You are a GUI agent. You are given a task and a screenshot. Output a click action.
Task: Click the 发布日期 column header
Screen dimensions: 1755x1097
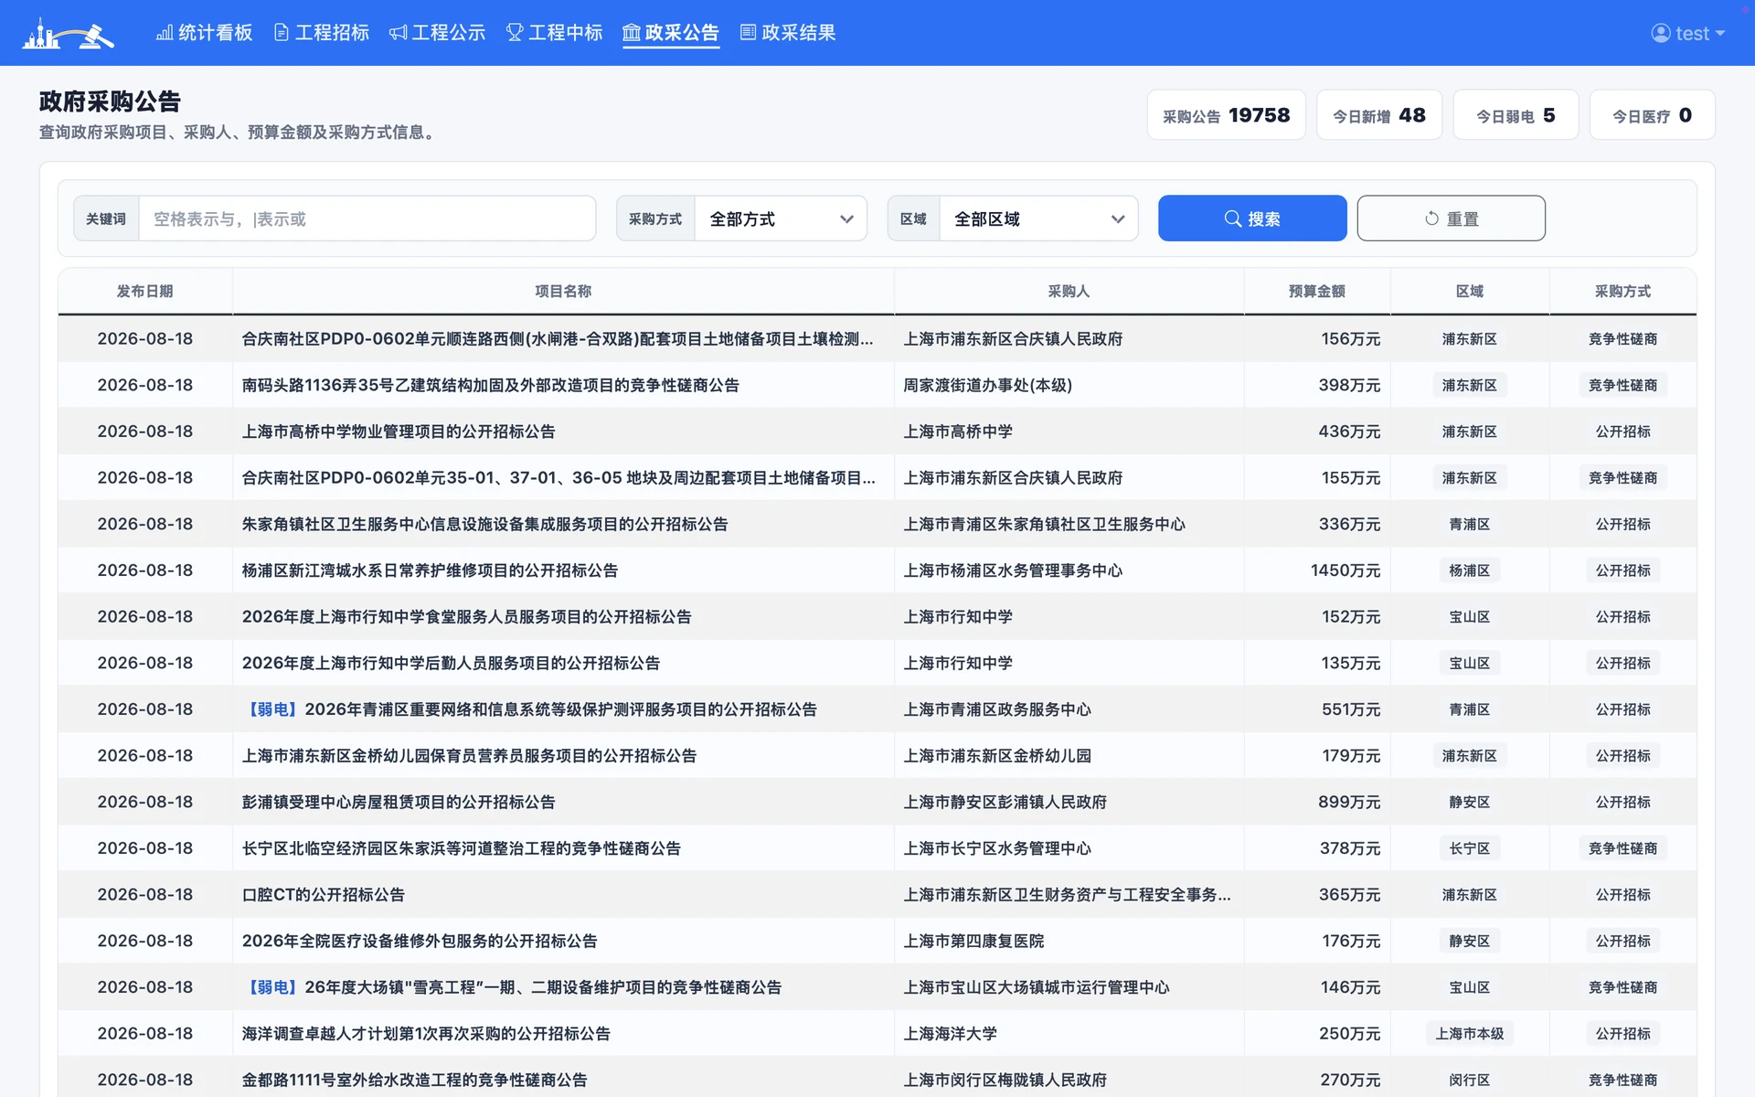(144, 291)
